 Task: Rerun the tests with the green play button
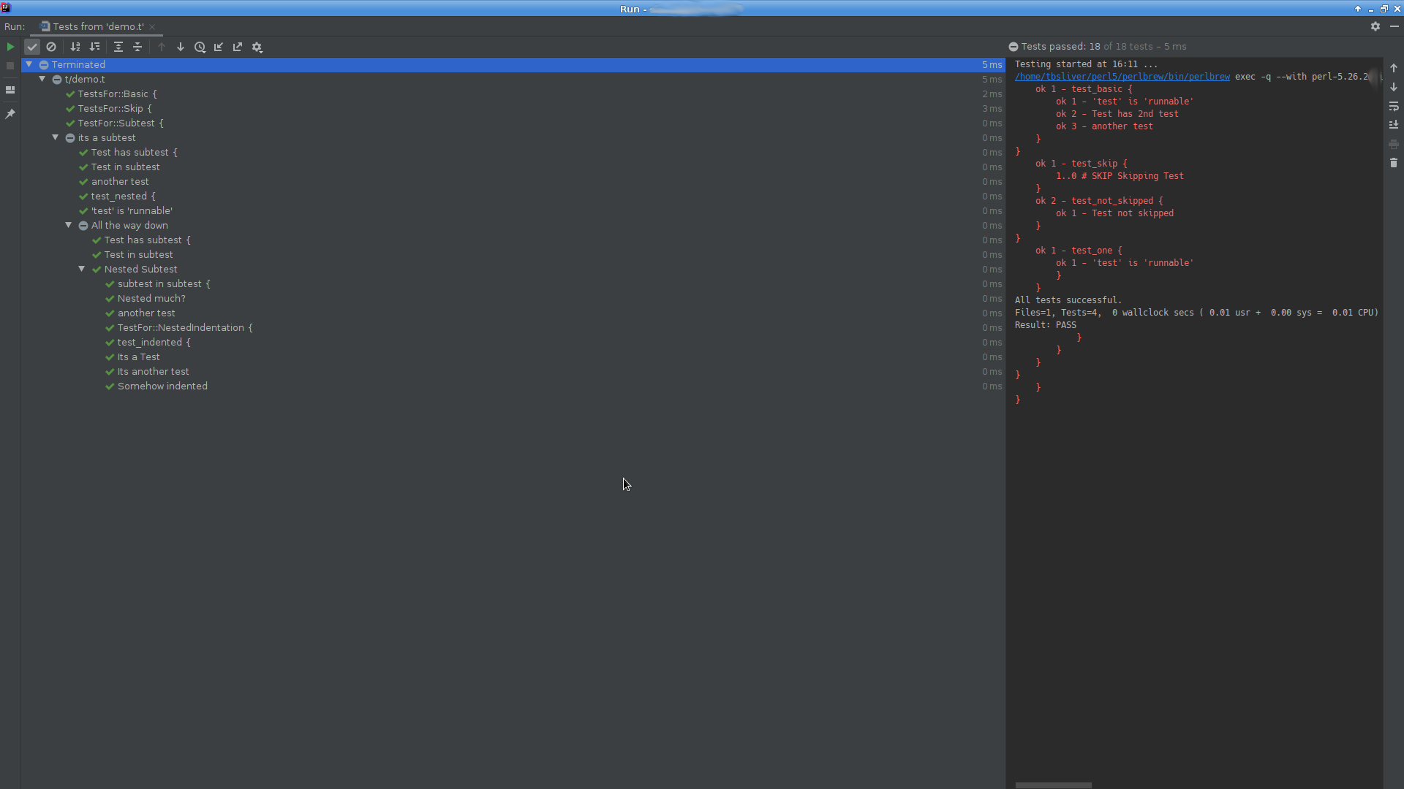tap(10, 47)
